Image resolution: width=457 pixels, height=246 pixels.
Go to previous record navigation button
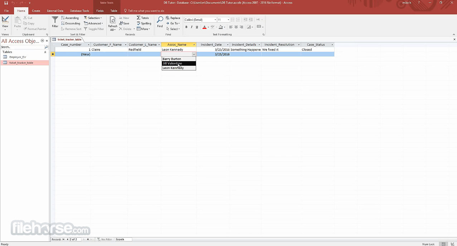67,240
